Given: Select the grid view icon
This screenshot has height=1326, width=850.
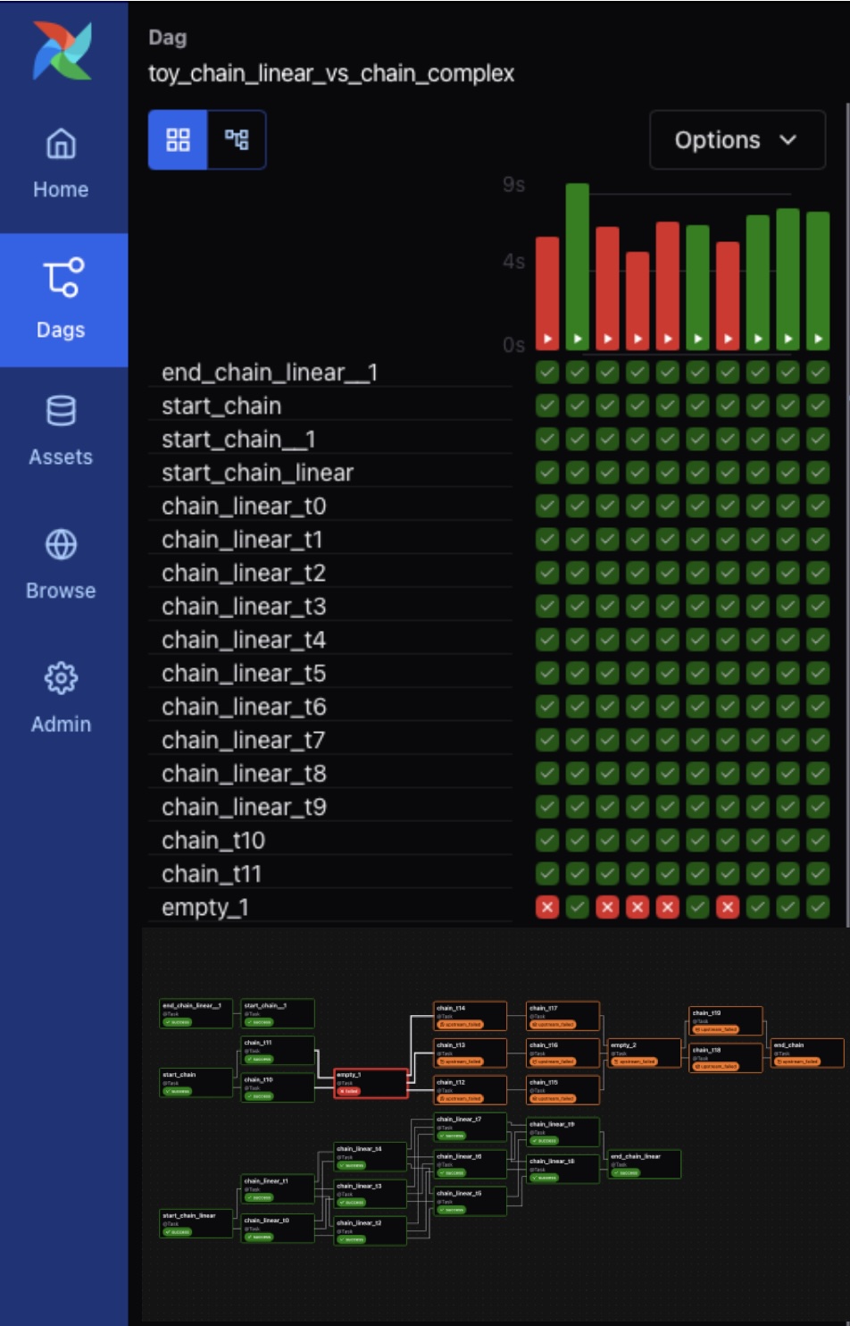Looking at the screenshot, I should tap(178, 139).
